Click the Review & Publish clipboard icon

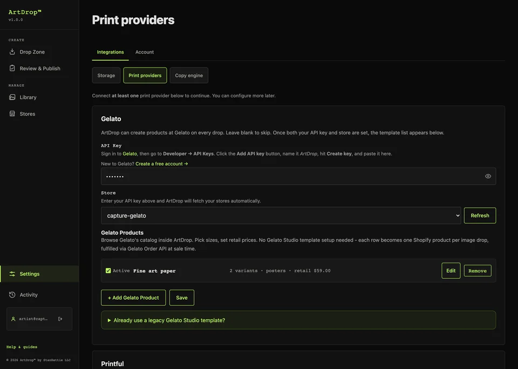pos(12,68)
